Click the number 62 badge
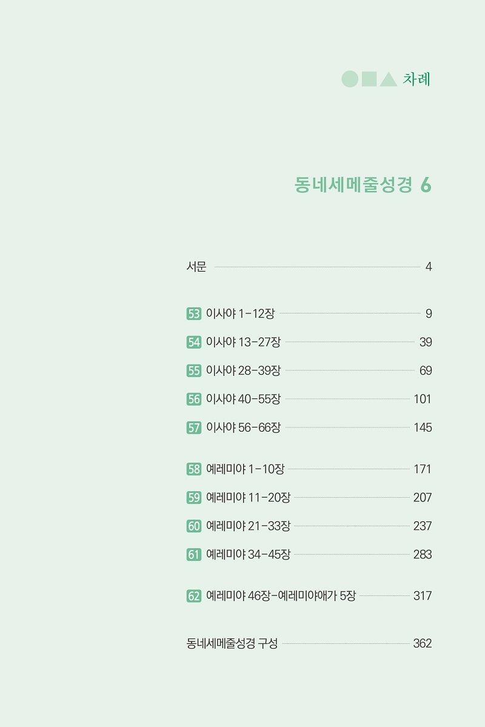This screenshot has height=727, width=485. pos(194,596)
